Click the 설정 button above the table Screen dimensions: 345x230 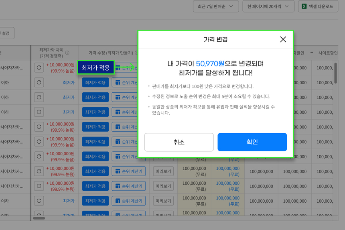(6, 33)
